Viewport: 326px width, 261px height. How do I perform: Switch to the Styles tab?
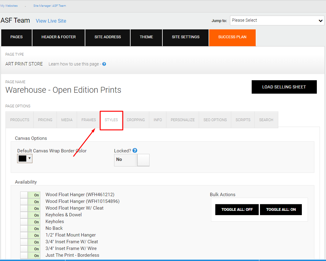[111, 120]
